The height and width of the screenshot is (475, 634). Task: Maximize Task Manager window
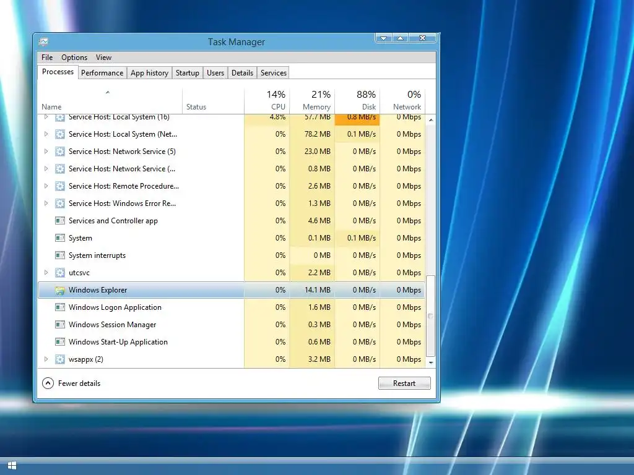pyautogui.click(x=401, y=38)
